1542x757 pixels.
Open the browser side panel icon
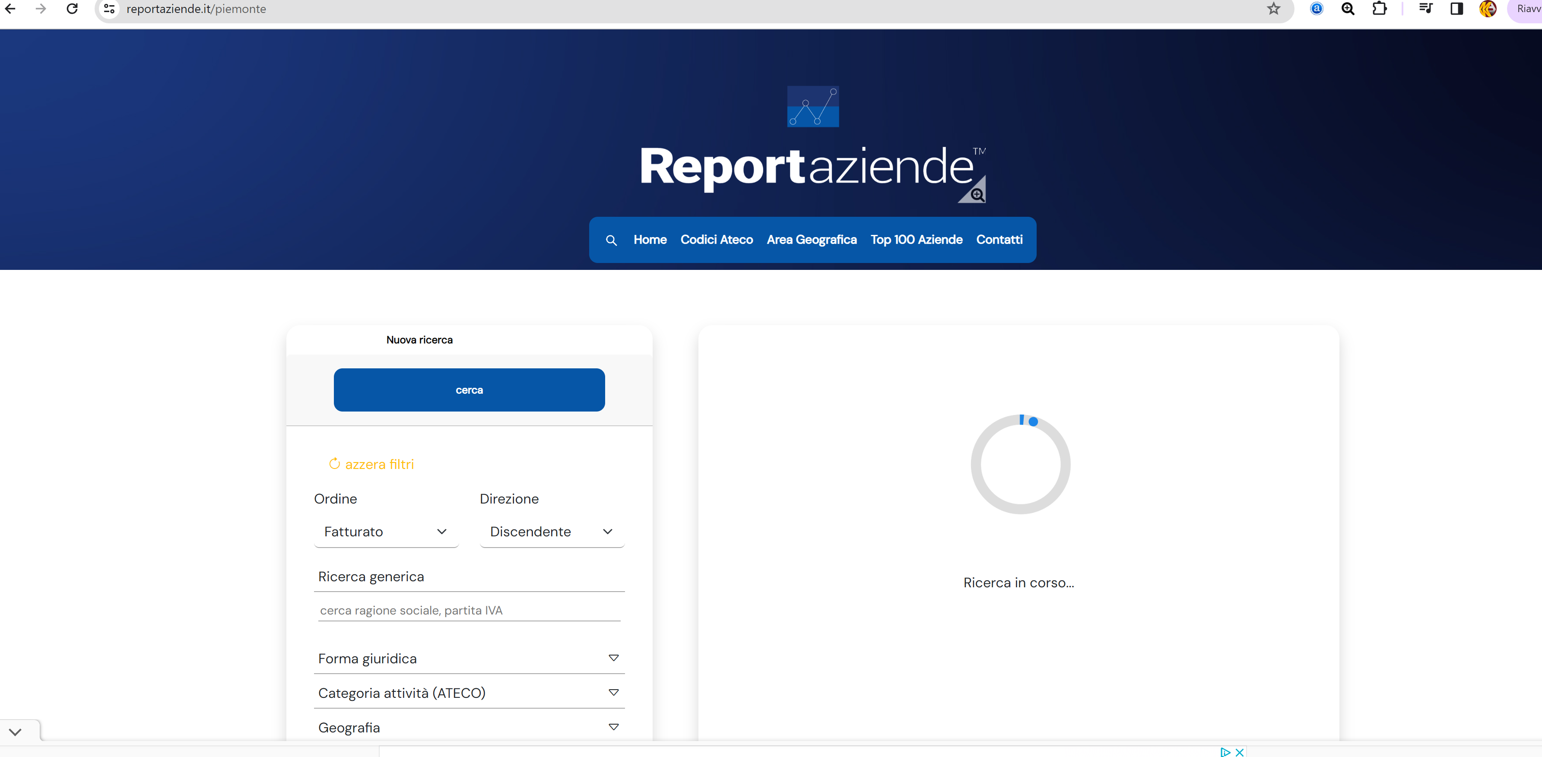tap(1456, 9)
